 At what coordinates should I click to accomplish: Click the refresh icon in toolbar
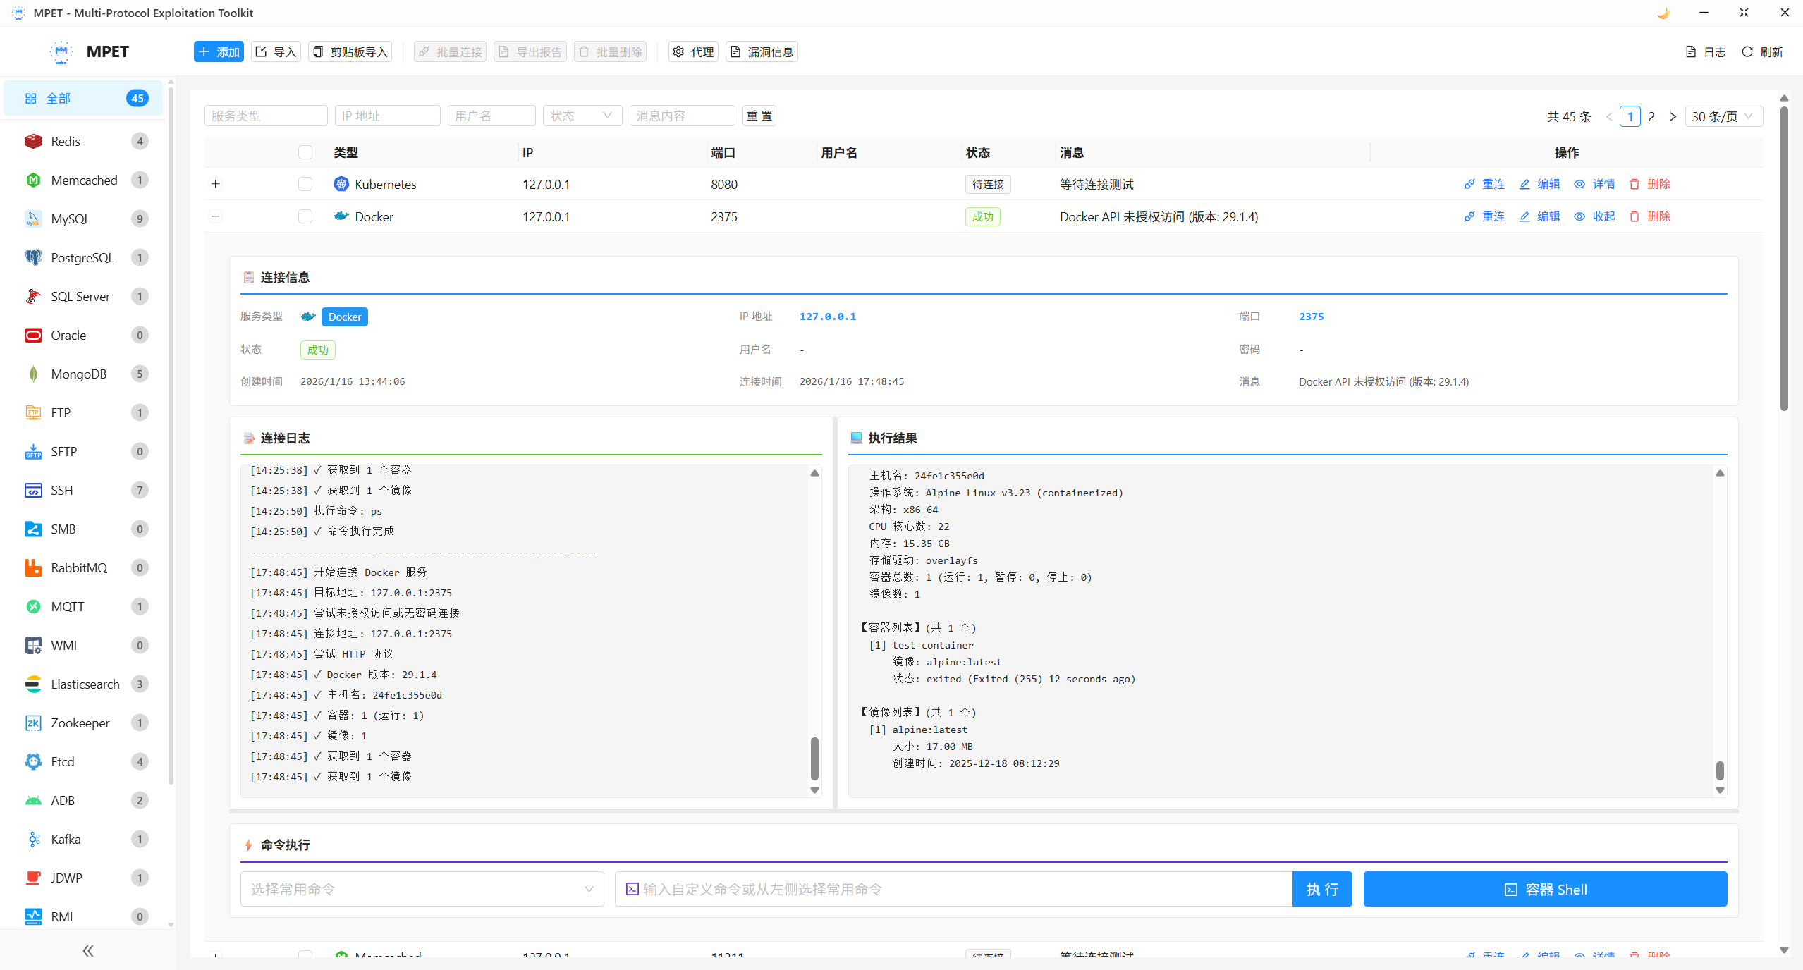click(x=1747, y=51)
